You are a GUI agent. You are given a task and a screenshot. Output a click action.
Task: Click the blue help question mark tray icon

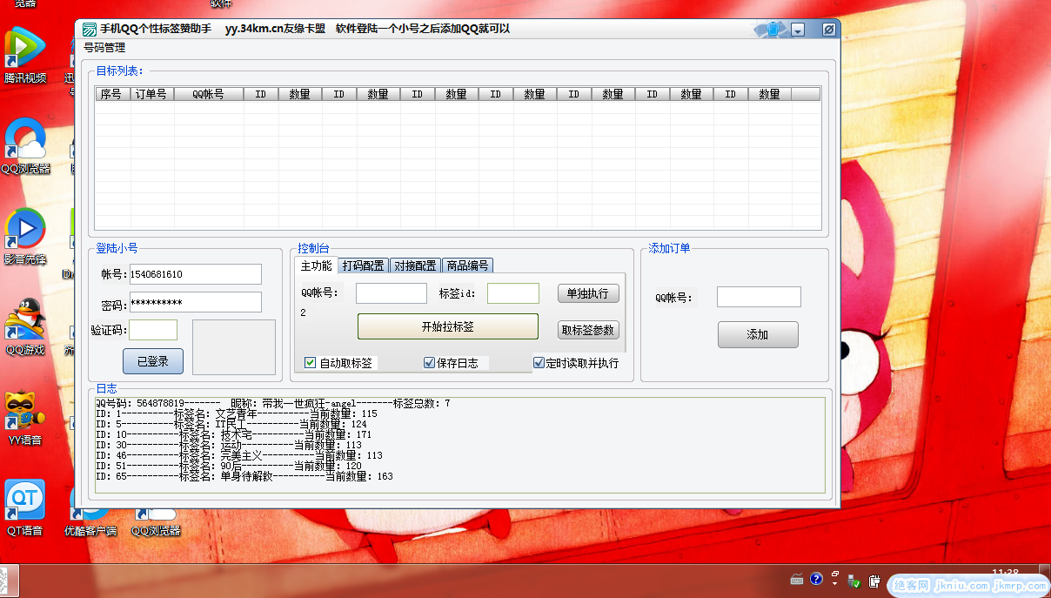pos(816,579)
